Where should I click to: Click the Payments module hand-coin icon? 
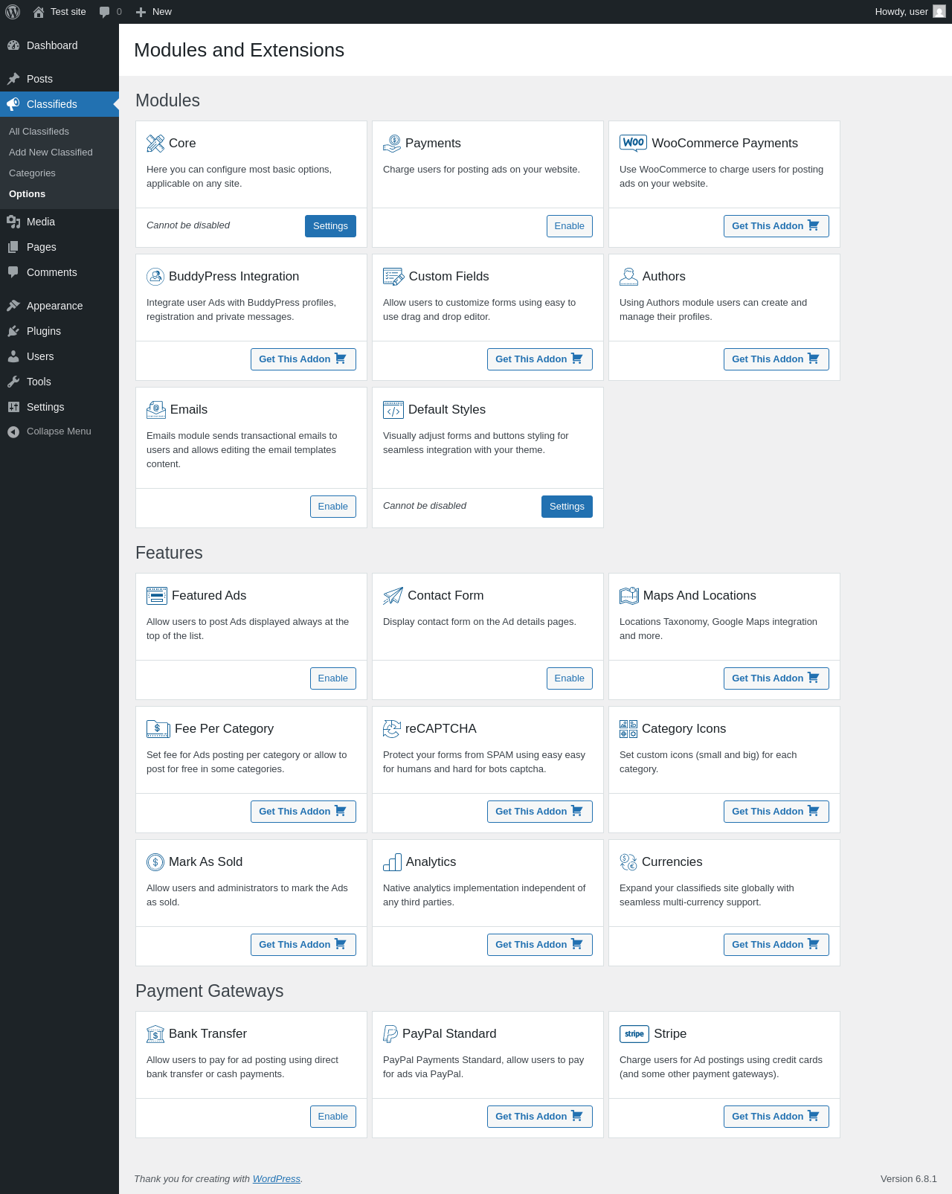click(x=392, y=143)
